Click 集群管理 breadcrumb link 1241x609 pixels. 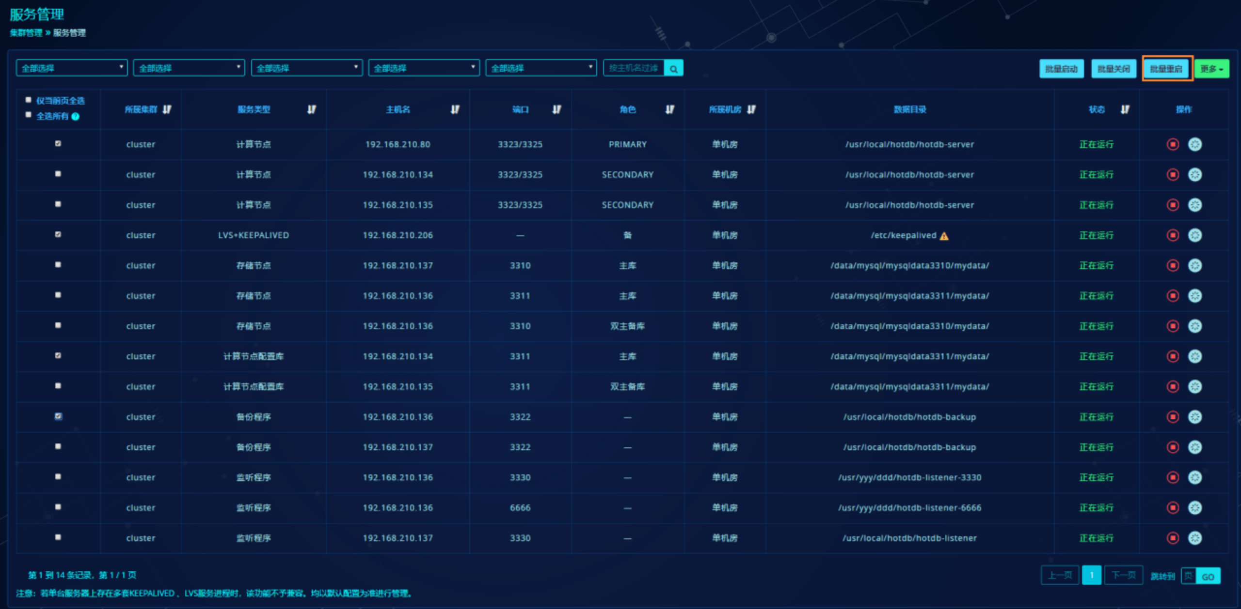point(26,33)
